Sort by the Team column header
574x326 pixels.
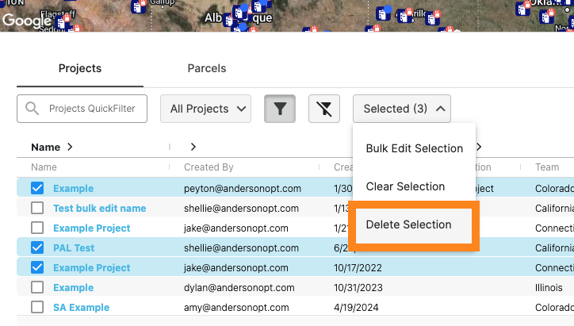(547, 167)
